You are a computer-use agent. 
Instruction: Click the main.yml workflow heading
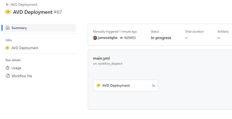(101, 58)
